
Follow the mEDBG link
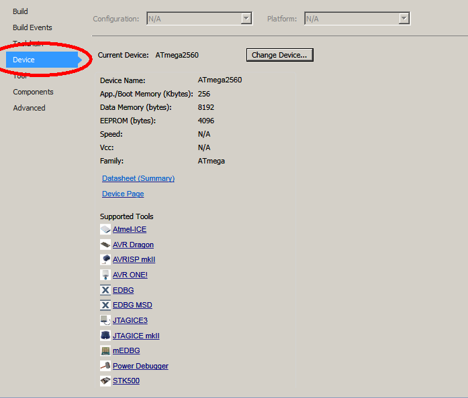(x=126, y=350)
